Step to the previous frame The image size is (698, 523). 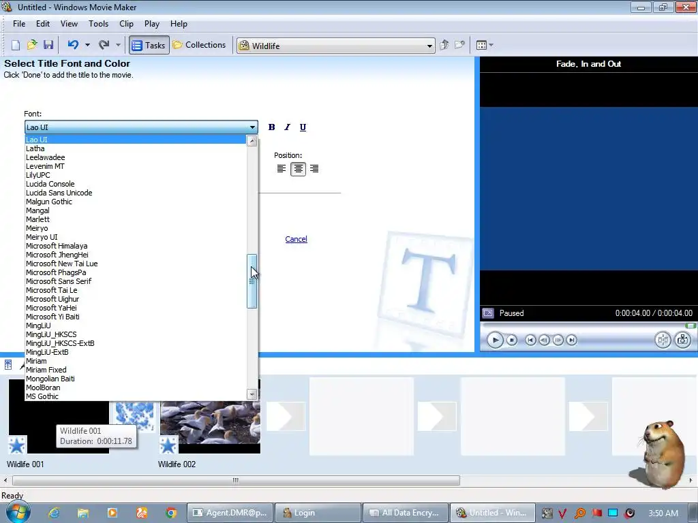click(x=544, y=340)
